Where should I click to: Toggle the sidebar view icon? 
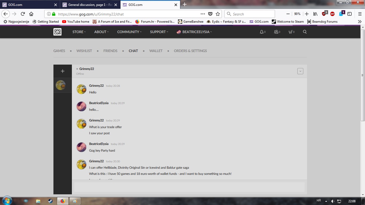tap(350, 14)
